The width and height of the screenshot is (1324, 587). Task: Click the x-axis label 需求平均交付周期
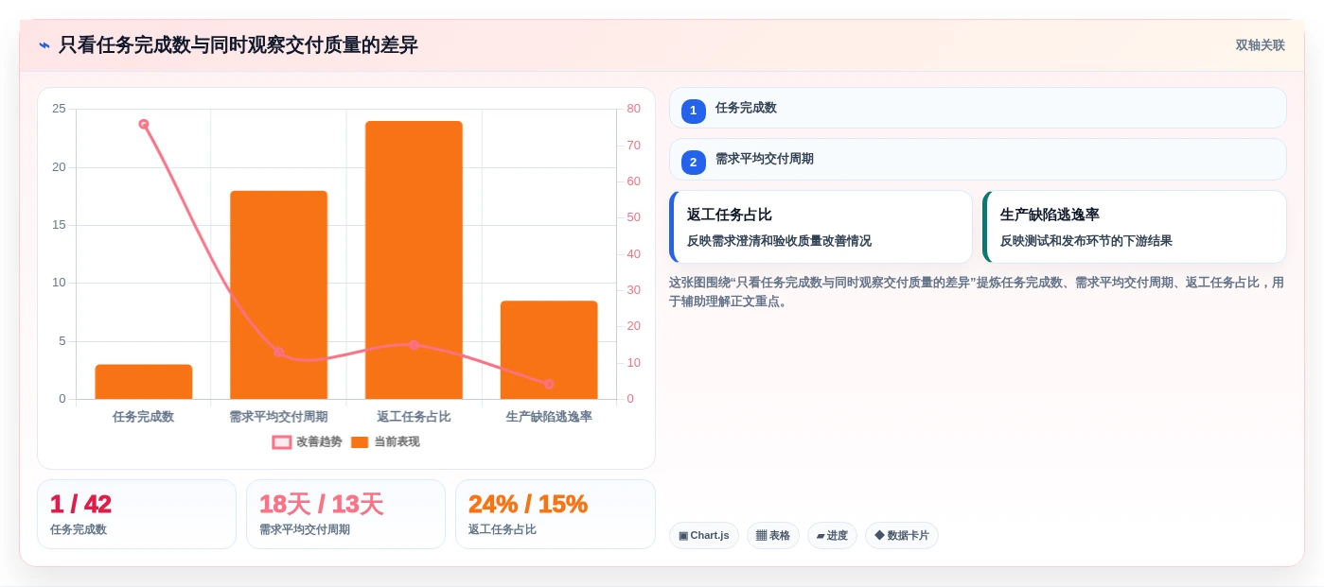[x=278, y=416]
